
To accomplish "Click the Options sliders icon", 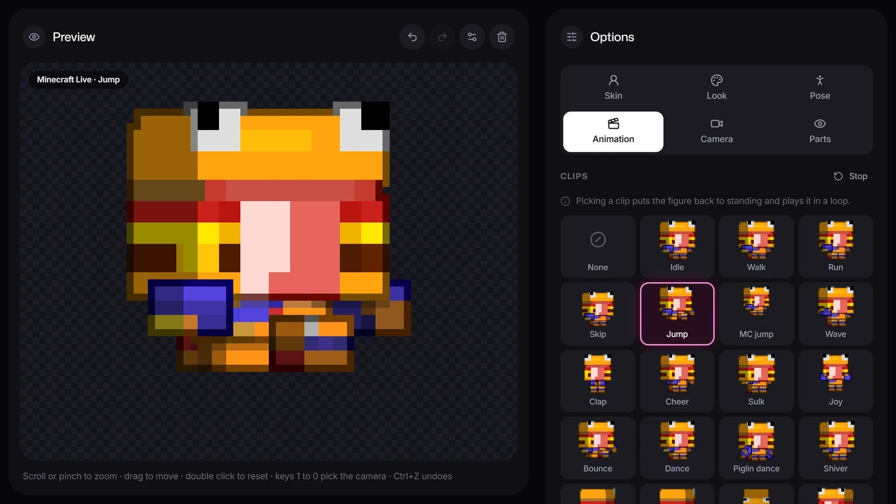I will pos(572,37).
